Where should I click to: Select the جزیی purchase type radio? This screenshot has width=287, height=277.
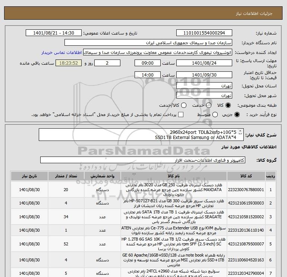[237, 115]
